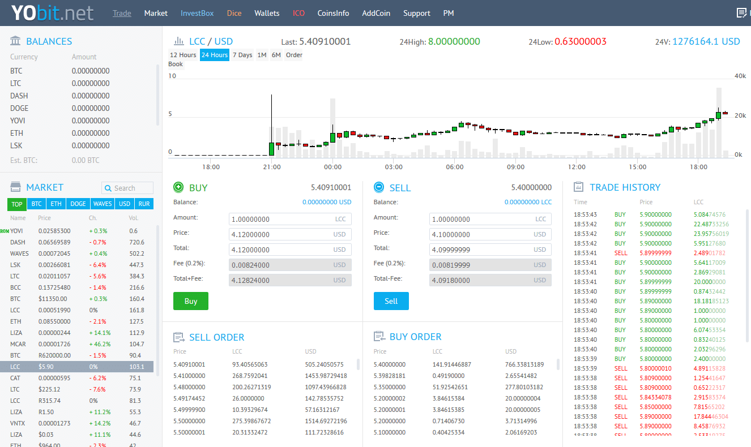This screenshot has width=751, height=447.
Task: Select the 24 Hours chart range
Action: click(215, 55)
